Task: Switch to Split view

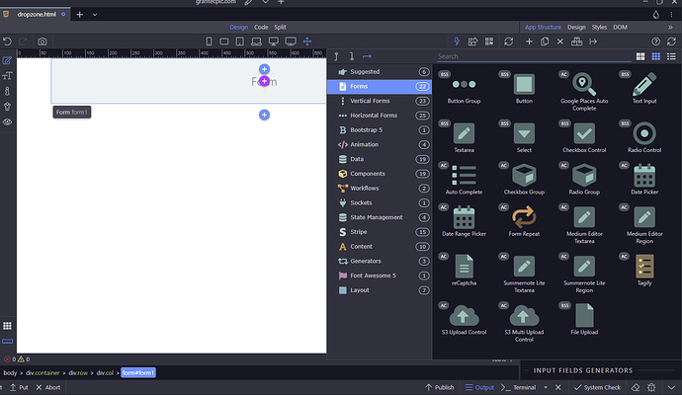Action: (x=280, y=27)
